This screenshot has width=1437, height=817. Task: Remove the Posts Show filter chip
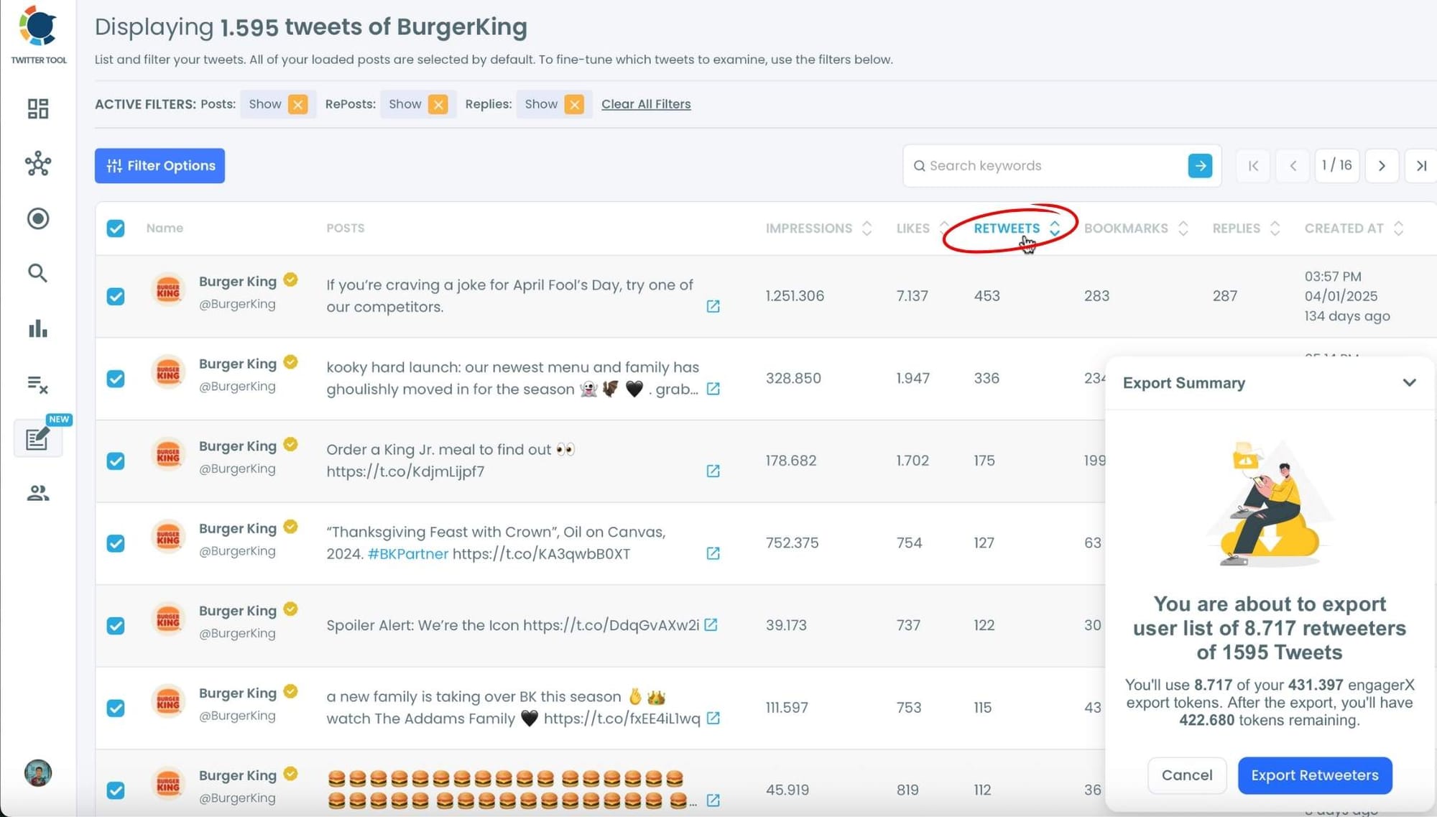pyautogui.click(x=297, y=104)
